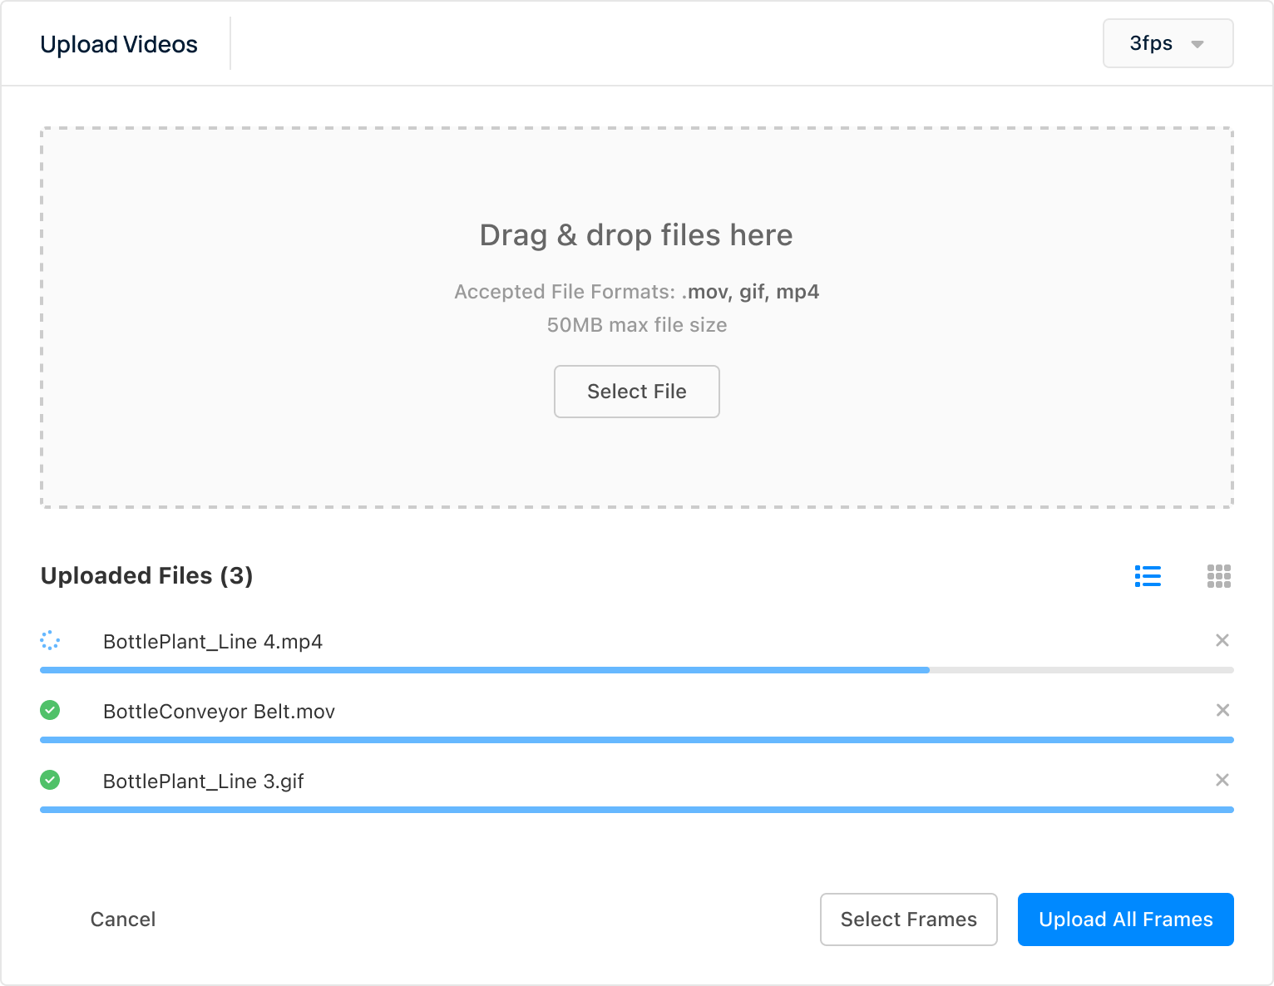Remove BottleConveyor Belt.mov from the list
1274x986 pixels.
coord(1222,710)
